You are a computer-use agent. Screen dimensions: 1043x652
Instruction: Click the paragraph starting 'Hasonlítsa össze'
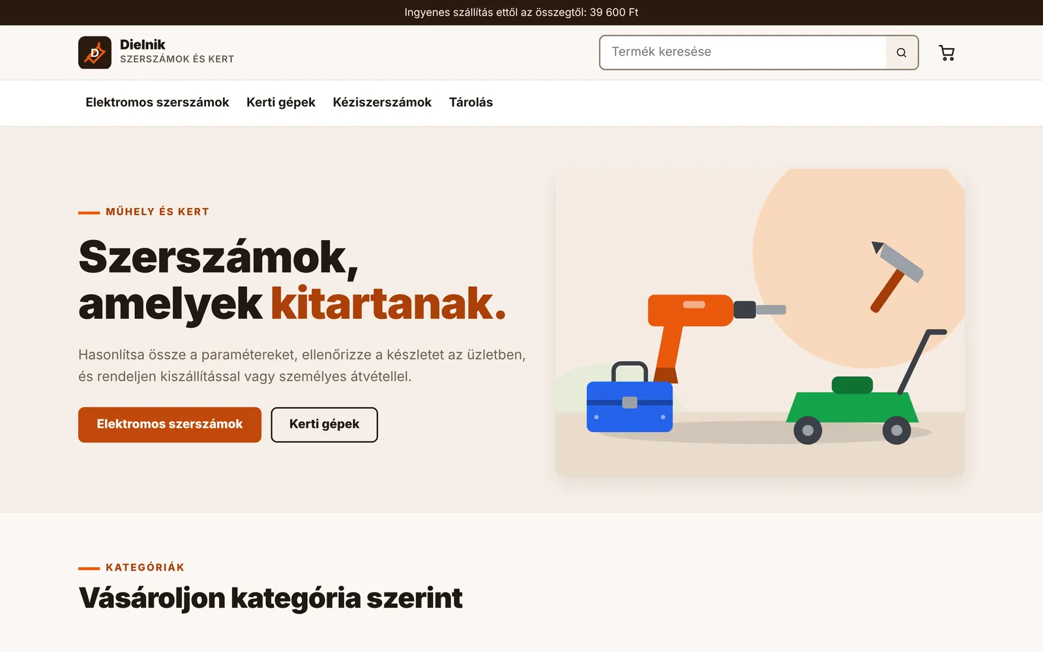pyautogui.click(x=302, y=366)
